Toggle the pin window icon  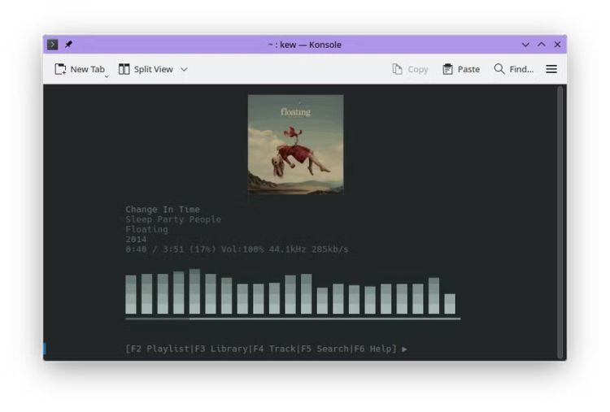pos(68,45)
